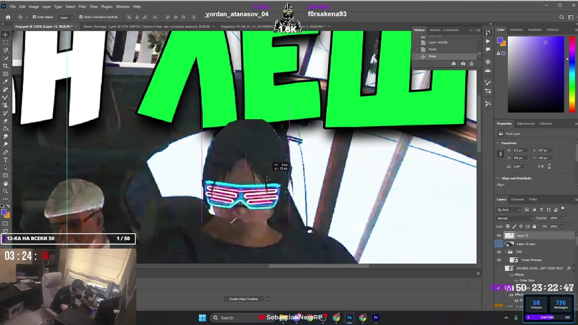Select the Spot Healing Brush tool

click(x=5, y=89)
